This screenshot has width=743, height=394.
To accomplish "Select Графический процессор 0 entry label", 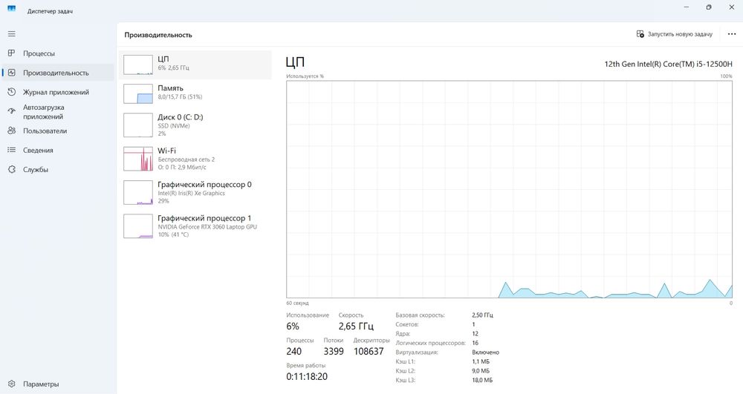I will click(205, 185).
